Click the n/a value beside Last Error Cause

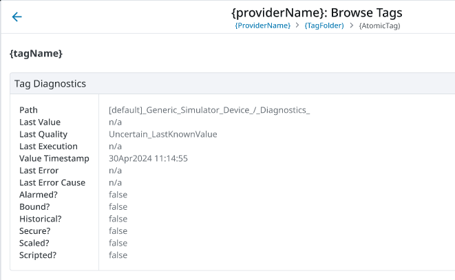(x=115, y=183)
